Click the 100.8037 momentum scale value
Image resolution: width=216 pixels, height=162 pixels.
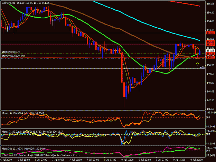[211, 131]
